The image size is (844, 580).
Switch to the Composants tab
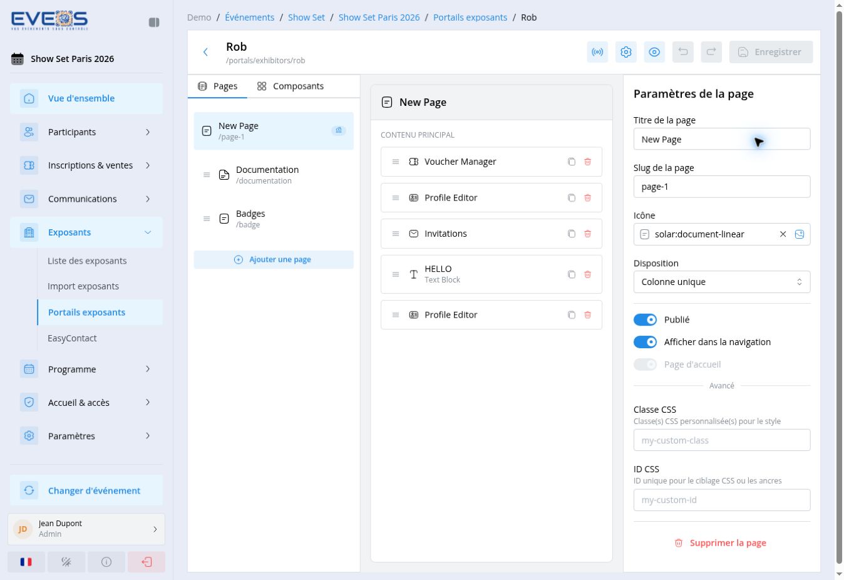pyautogui.click(x=291, y=86)
